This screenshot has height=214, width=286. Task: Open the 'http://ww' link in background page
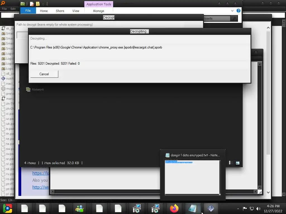40,187
